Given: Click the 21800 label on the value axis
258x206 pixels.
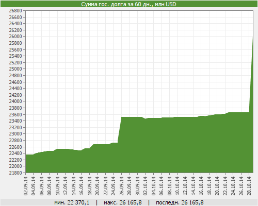Looking at the screenshot, I should coord(15,173).
